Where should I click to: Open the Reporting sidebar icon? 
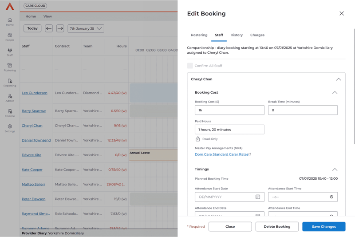10,83
